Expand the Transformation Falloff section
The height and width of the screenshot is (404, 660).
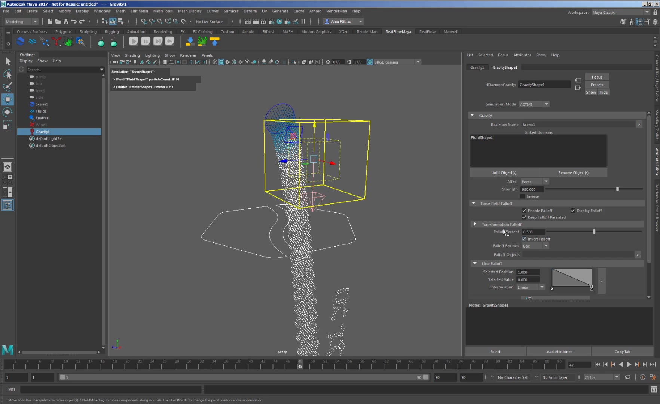tap(475, 224)
